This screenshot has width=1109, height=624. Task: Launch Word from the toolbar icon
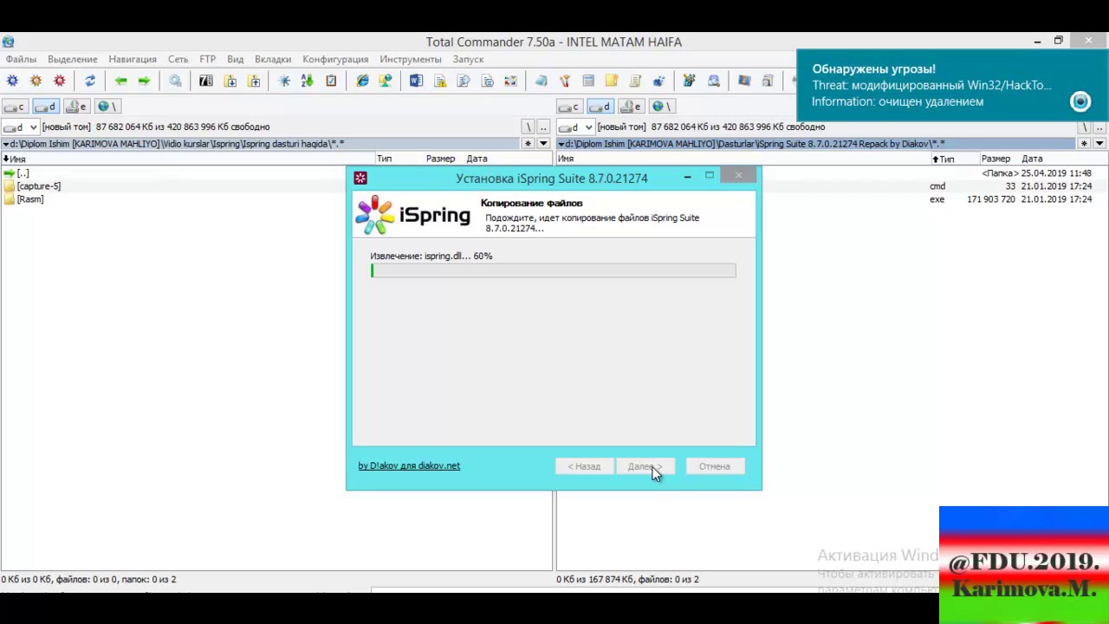416,81
